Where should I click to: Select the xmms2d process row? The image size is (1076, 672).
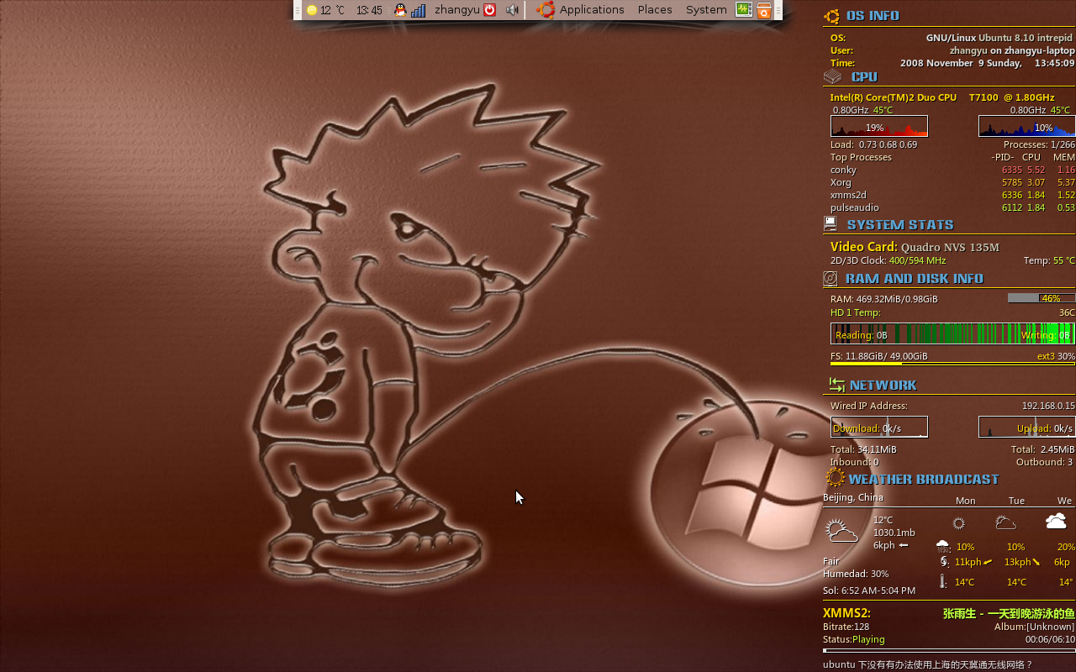pos(952,195)
